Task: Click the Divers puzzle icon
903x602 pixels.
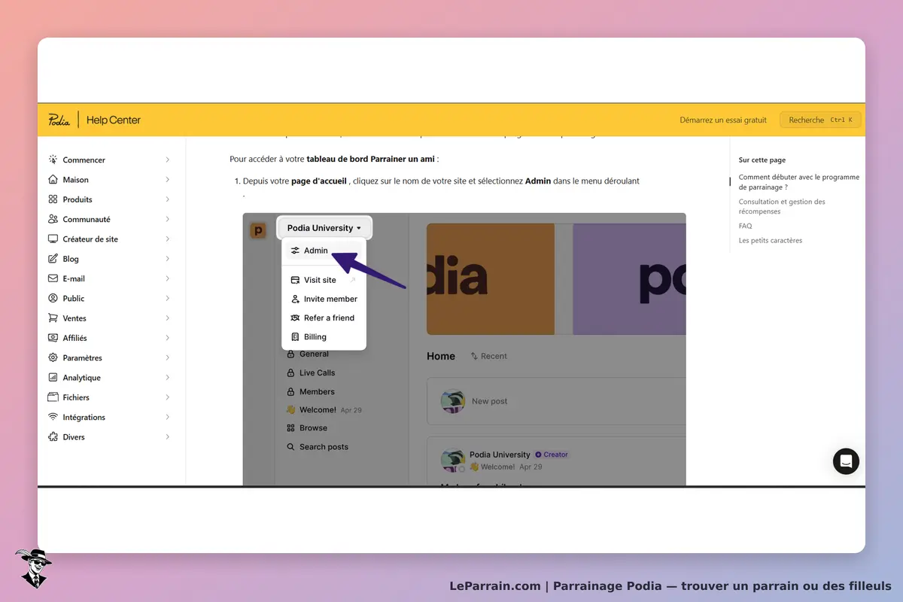Action: (53, 436)
